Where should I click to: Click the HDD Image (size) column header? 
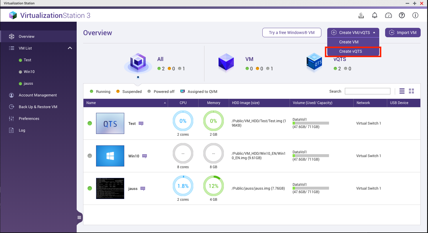point(259,103)
